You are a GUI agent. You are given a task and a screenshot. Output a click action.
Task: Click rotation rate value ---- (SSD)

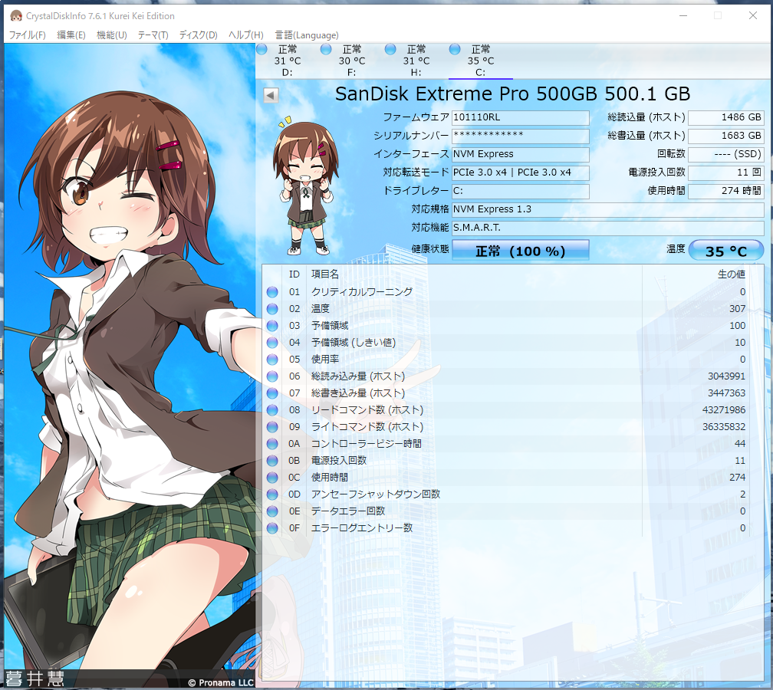pyautogui.click(x=726, y=154)
